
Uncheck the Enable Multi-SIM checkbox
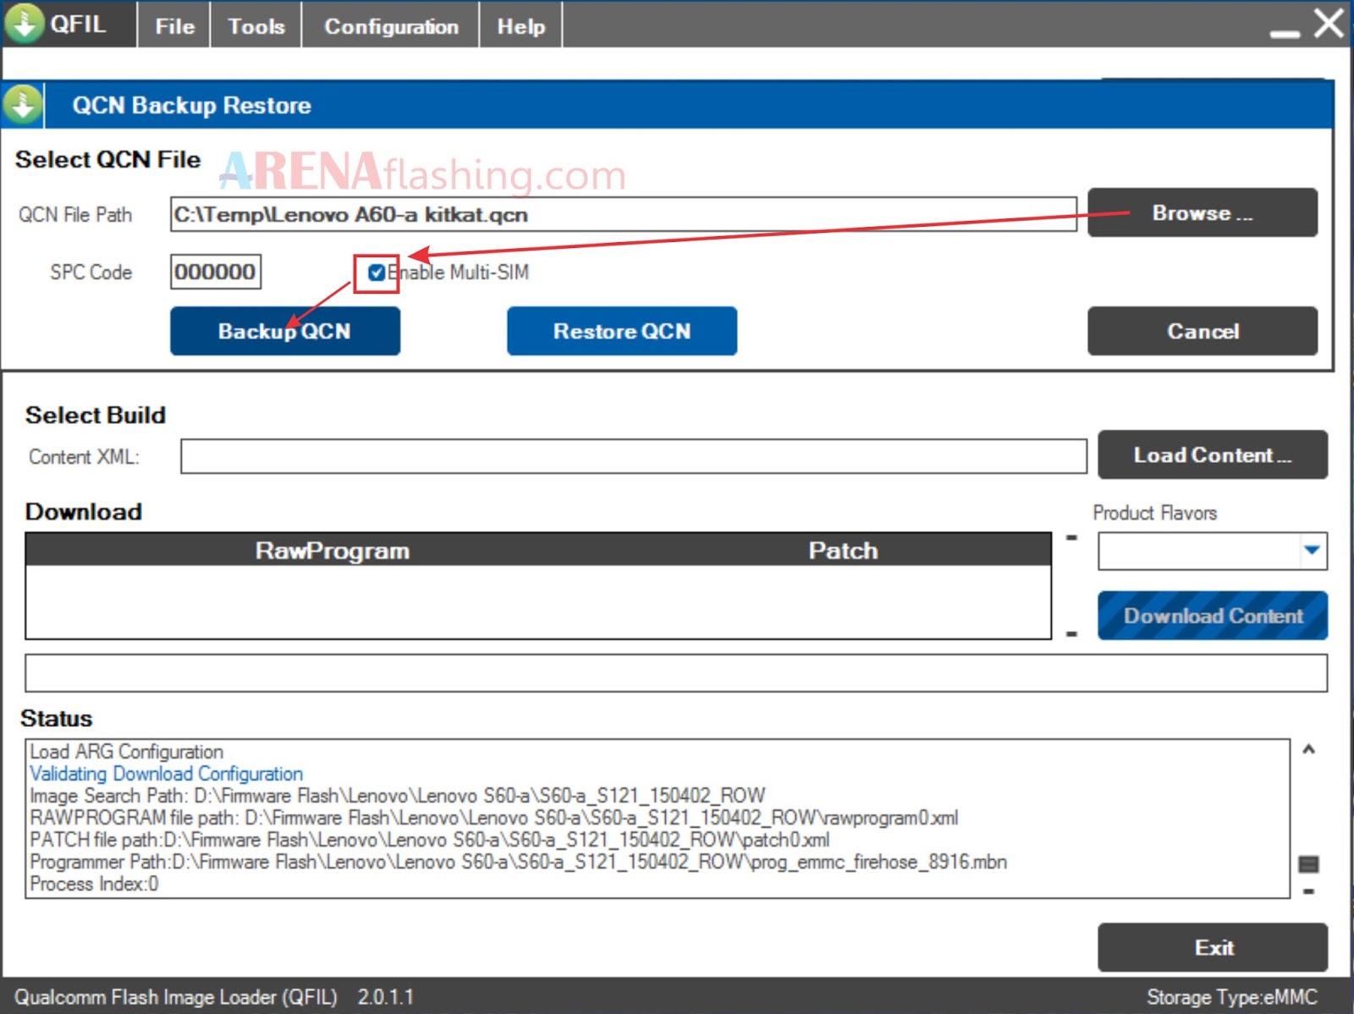point(376,273)
